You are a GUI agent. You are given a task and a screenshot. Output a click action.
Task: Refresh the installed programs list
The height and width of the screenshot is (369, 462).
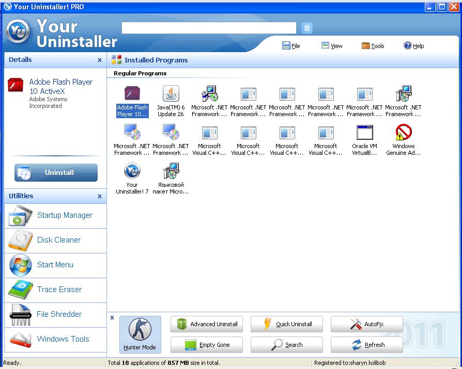pos(367,345)
